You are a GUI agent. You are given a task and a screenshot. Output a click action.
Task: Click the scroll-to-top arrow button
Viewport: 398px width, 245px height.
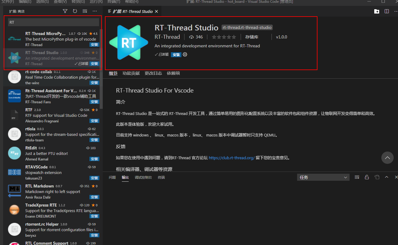click(388, 158)
